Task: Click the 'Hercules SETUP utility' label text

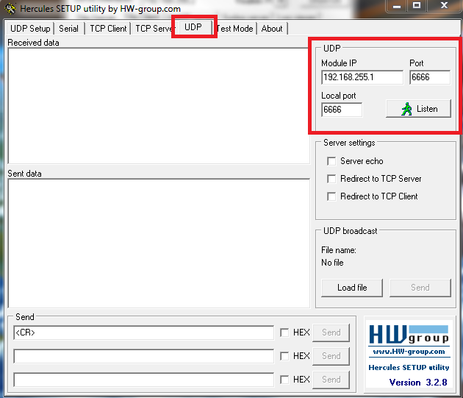Action: click(409, 368)
